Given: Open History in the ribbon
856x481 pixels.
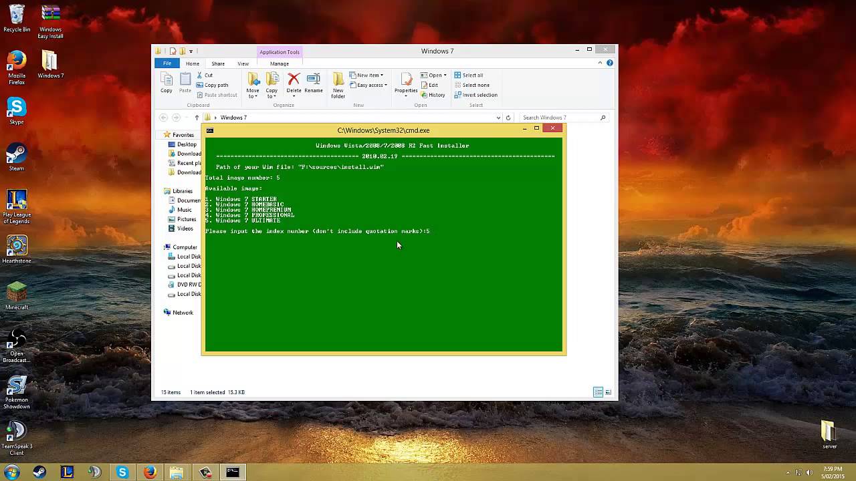Looking at the screenshot, I should click(433, 95).
